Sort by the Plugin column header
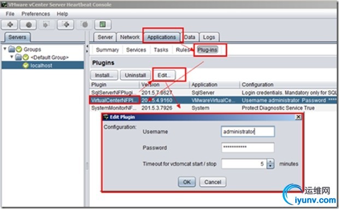Screen dimensions: 339x209 [x=115, y=84]
